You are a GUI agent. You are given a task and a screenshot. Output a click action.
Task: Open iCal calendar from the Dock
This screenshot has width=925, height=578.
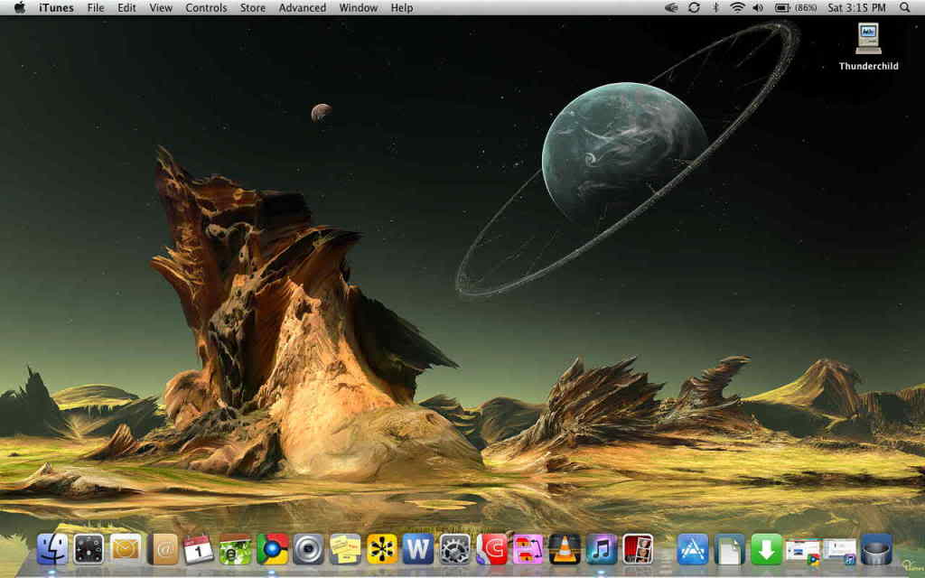(199, 548)
